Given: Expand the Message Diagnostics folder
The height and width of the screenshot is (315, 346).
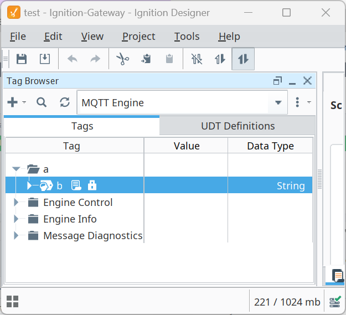Looking at the screenshot, I should pos(16,235).
